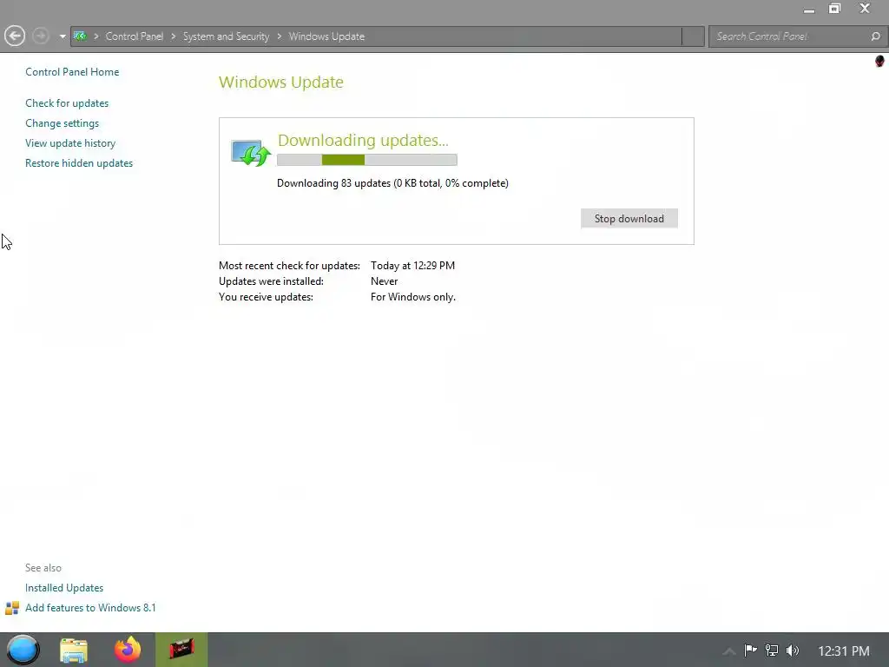This screenshot has width=889, height=667.
Task: Click the active red taskbar app icon
Action: pos(181,650)
